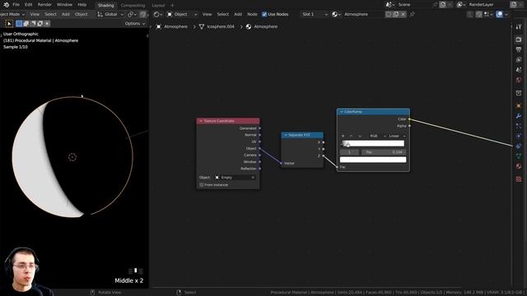Toggle rendered viewport shading button

point(500,15)
